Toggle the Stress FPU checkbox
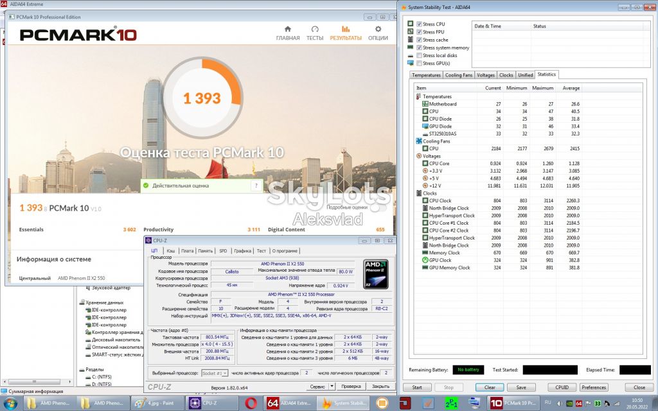This screenshot has height=411, width=658. pos(419,32)
